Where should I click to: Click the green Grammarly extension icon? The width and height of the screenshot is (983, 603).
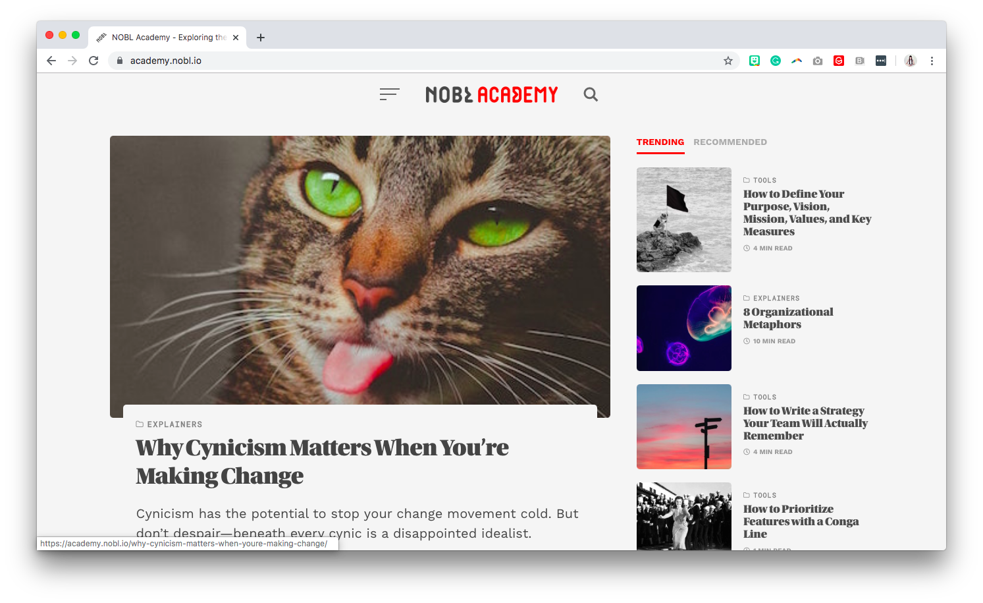pyautogui.click(x=776, y=61)
